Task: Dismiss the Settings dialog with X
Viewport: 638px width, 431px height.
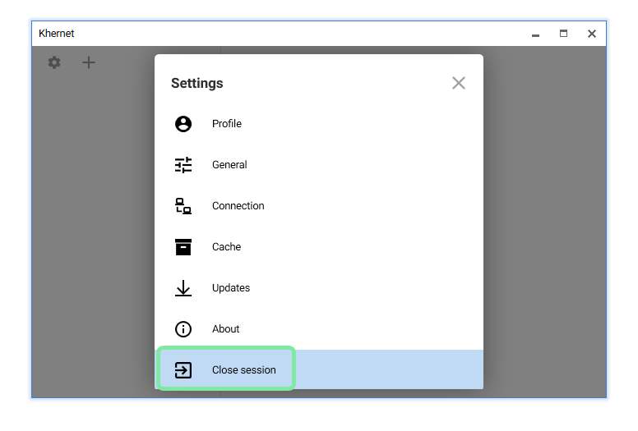Action: [x=459, y=83]
